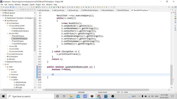This screenshot has height=99, width=177.
Task: Collapse the webapp folder
Action: pyautogui.click(x=8, y=77)
